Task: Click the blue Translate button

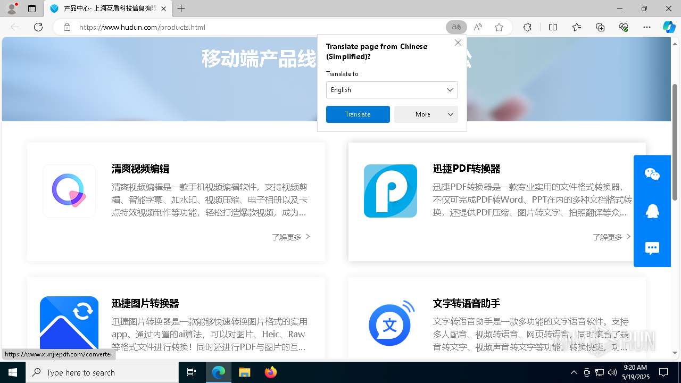Action: tap(358, 114)
